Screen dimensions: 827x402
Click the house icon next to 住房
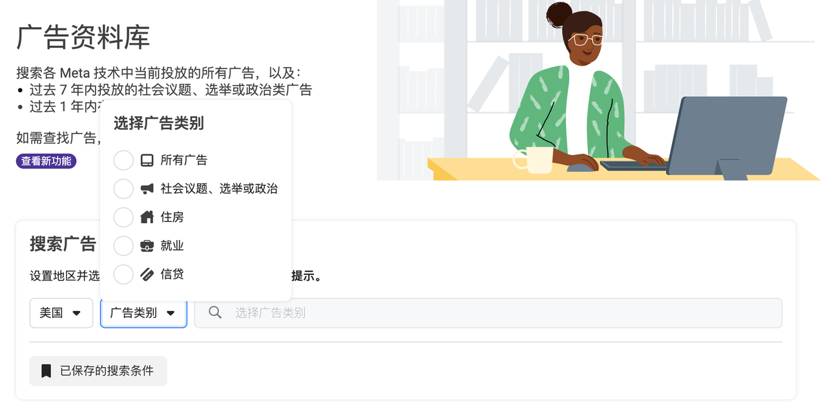pos(147,217)
